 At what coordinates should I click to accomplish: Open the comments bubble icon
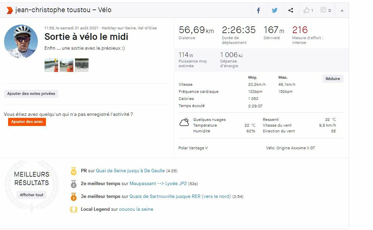tap(324, 10)
